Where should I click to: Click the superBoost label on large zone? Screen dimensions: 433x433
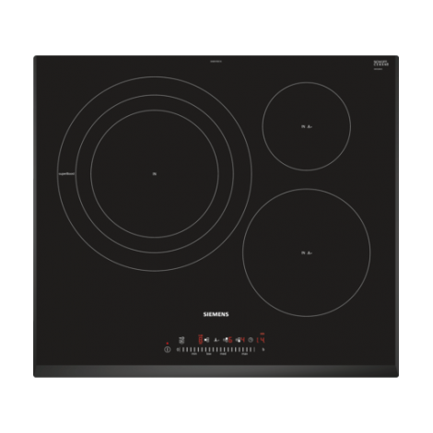point(66,174)
